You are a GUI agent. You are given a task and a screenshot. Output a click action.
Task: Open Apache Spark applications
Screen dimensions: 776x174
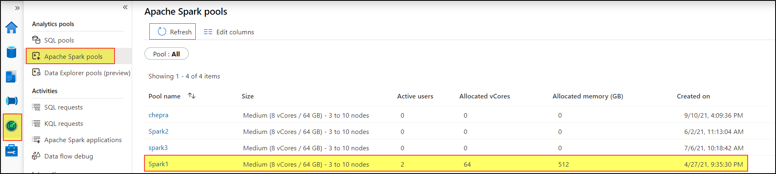tap(82, 140)
